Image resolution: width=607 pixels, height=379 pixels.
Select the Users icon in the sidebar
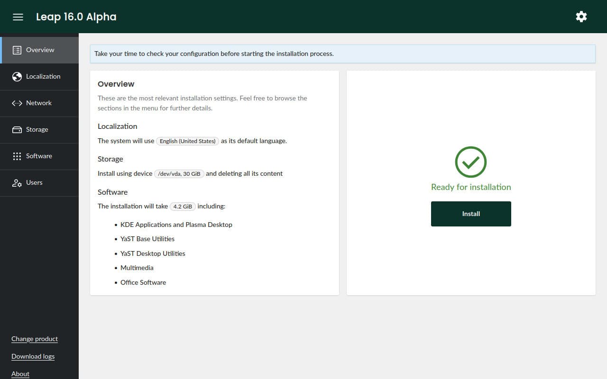[x=17, y=182]
